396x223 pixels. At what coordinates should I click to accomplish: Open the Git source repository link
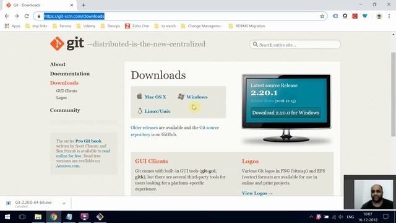pos(209,128)
